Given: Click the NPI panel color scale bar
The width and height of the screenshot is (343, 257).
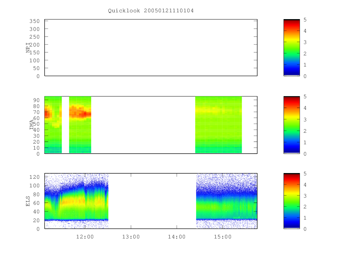Looking at the screenshot, I should [x=292, y=48].
